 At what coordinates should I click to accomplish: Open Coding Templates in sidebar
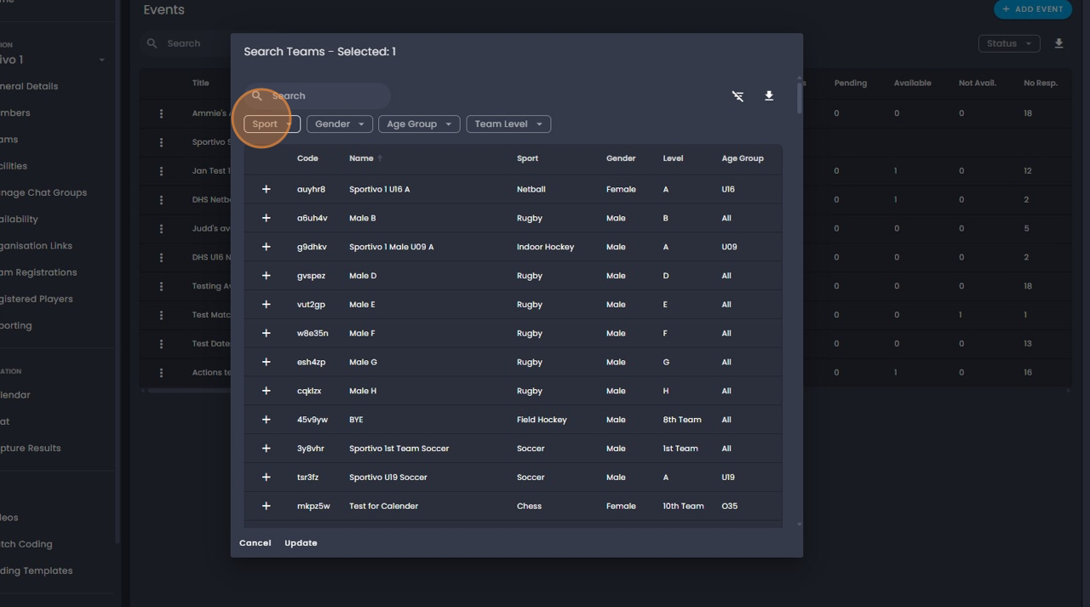(x=36, y=570)
